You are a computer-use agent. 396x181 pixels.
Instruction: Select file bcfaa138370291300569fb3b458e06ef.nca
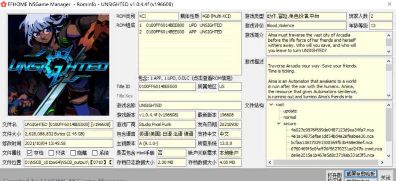pyautogui.click(x=332, y=142)
